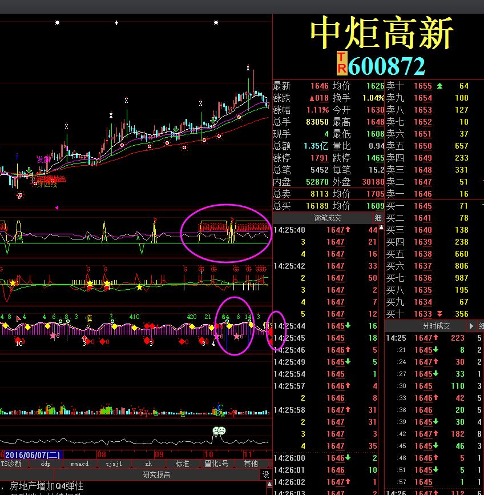Click the 量比 value 0.94
Viewport: 484px width, 495px height.
377,146
